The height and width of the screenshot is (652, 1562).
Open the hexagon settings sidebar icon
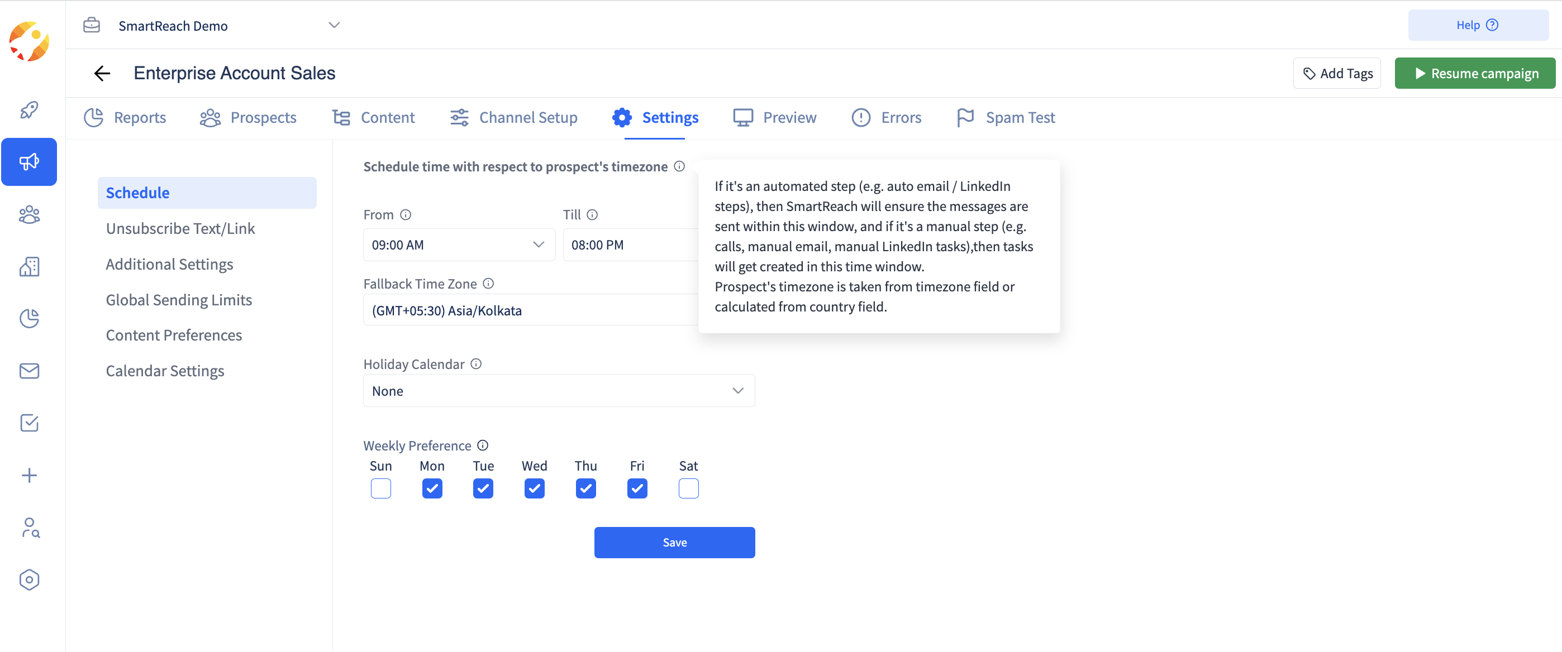coord(29,580)
